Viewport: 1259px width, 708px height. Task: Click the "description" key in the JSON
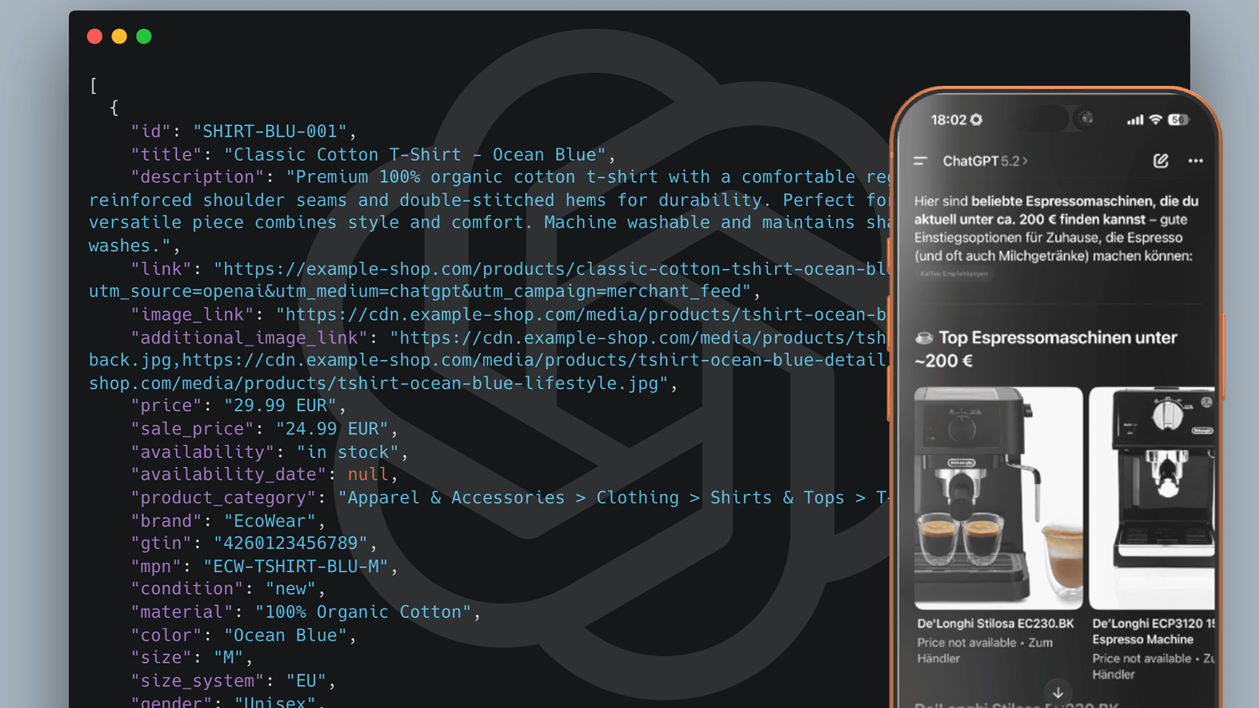197,177
